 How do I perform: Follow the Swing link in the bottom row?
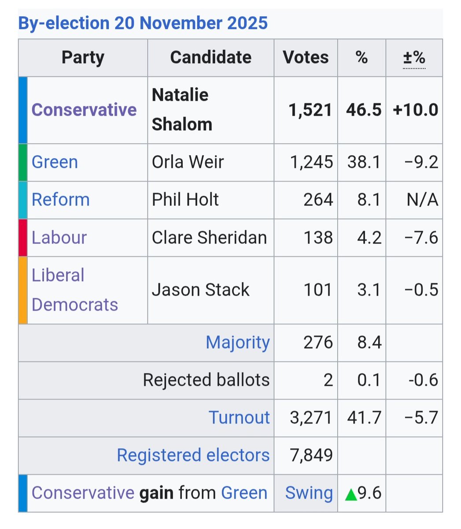[309, 493]
